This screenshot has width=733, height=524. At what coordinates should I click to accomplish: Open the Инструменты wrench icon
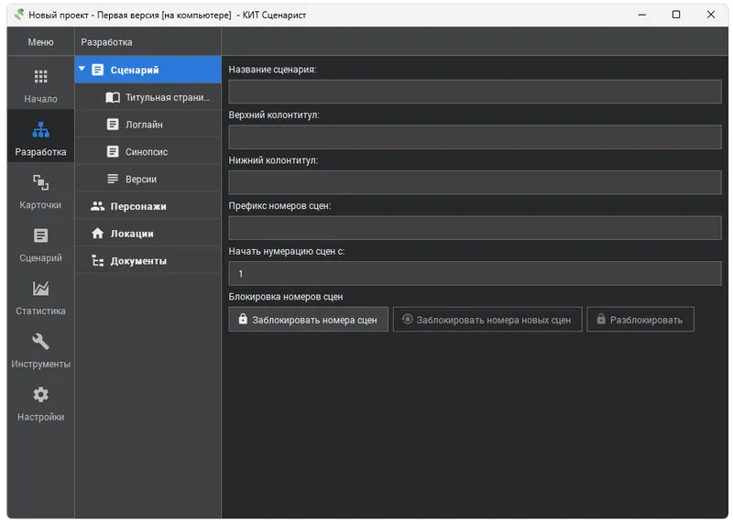(x=40, y=342)
